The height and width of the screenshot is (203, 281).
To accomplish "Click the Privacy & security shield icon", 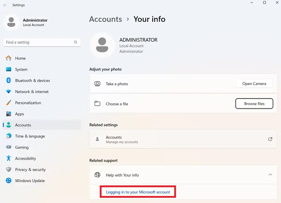I will click(8, 170).
